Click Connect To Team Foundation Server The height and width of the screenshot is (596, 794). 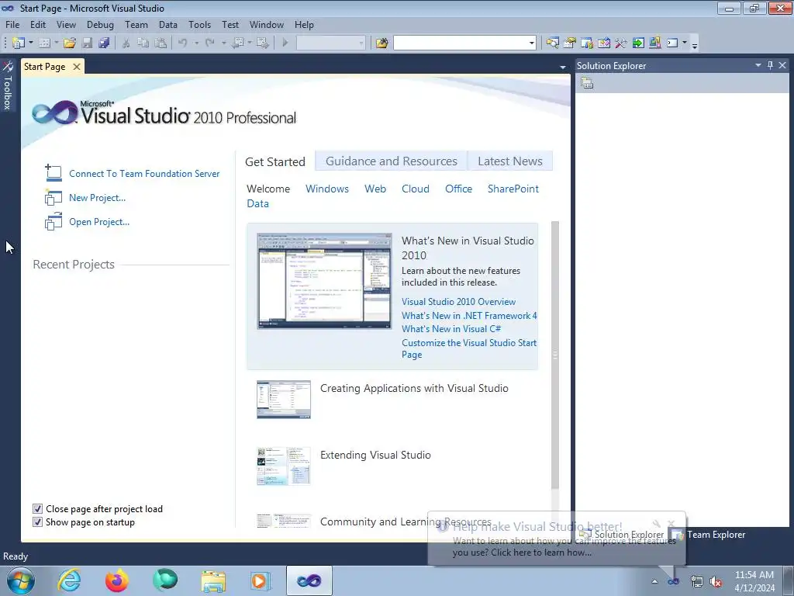click(144, 174)
